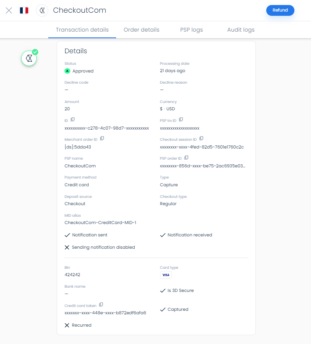Click the Checkout type value Regular

168,204
